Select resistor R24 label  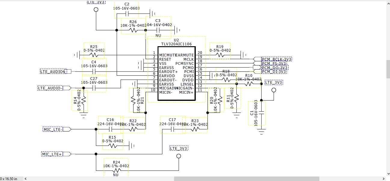click(116, 162)
